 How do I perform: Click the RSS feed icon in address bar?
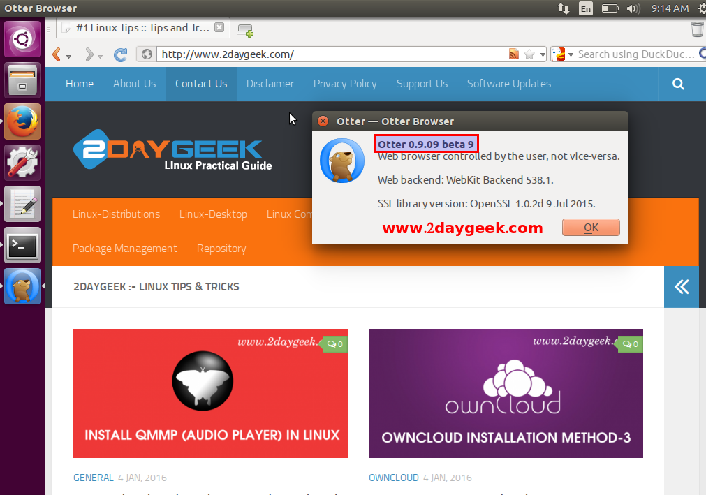pos(513,54)
